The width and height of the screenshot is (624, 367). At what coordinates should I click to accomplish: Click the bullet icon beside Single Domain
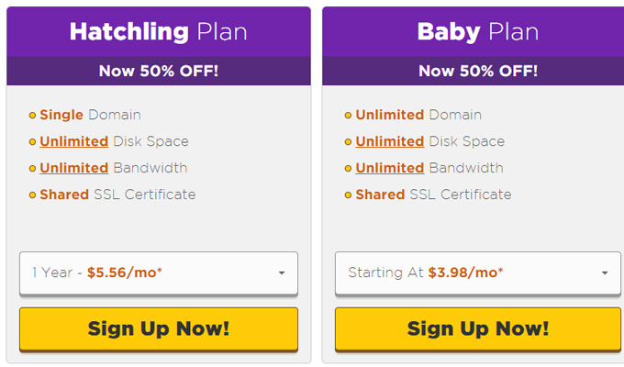click(x=33, y=116)
